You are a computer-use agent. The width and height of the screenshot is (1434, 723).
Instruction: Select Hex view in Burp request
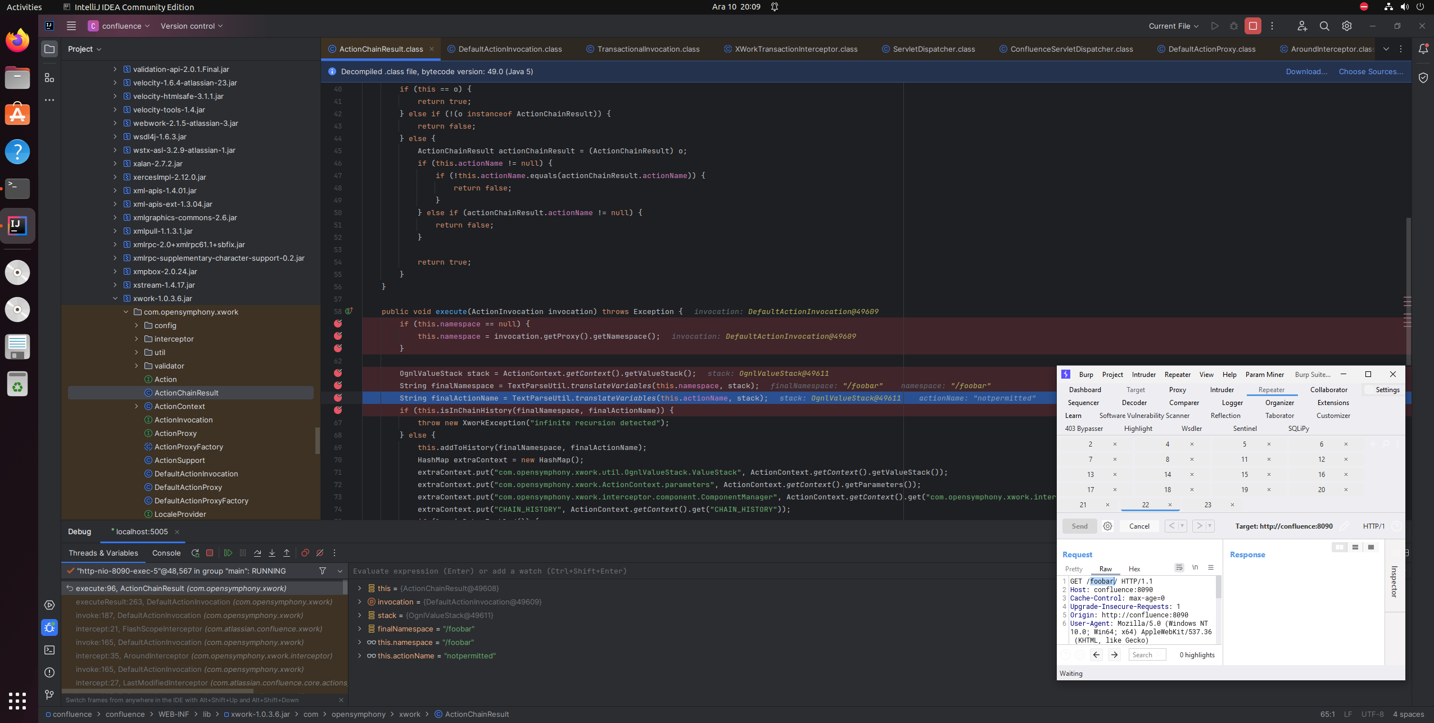(x=1134, y=569)
